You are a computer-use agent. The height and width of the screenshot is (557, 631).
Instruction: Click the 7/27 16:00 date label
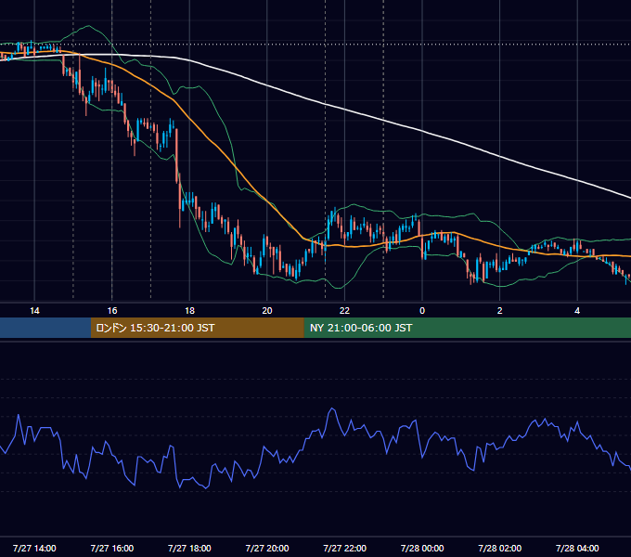112,548
